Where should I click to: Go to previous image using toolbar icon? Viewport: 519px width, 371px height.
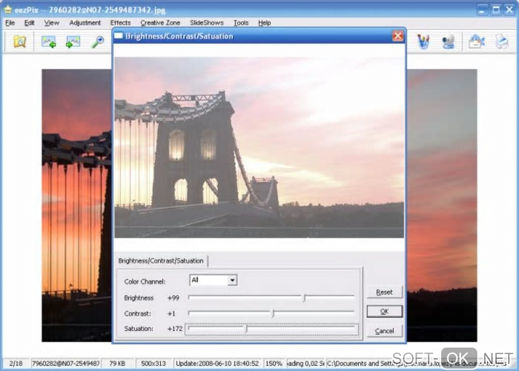(x=48, y=42)
